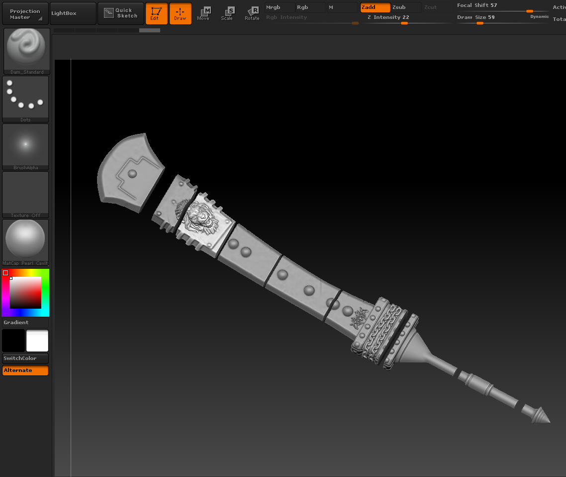Screen dimensions: 566x477
Task: Activate the Rotate tool
Action: [252, 13]
